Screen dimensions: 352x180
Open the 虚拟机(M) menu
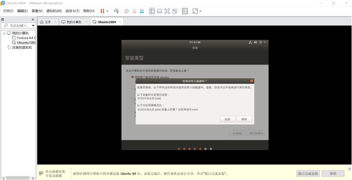coord(54,11)
